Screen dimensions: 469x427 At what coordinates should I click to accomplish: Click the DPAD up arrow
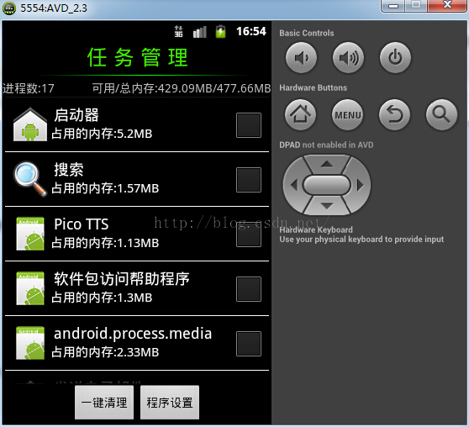coord(327,164)
